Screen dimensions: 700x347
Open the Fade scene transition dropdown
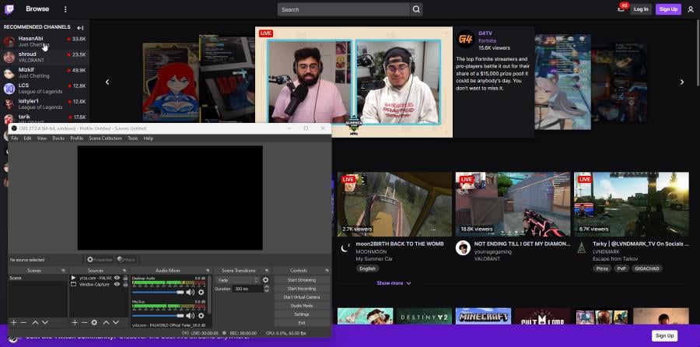coord(237,280)
